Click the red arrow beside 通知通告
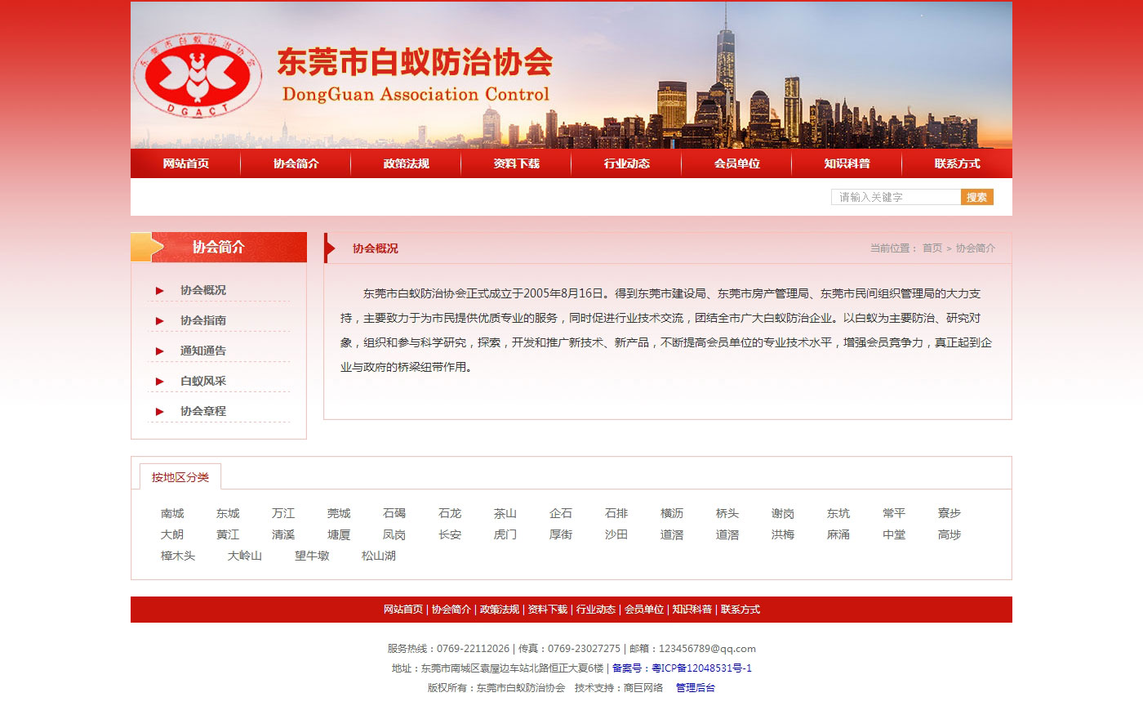The image size is (1143, 706). click(160, 351)
